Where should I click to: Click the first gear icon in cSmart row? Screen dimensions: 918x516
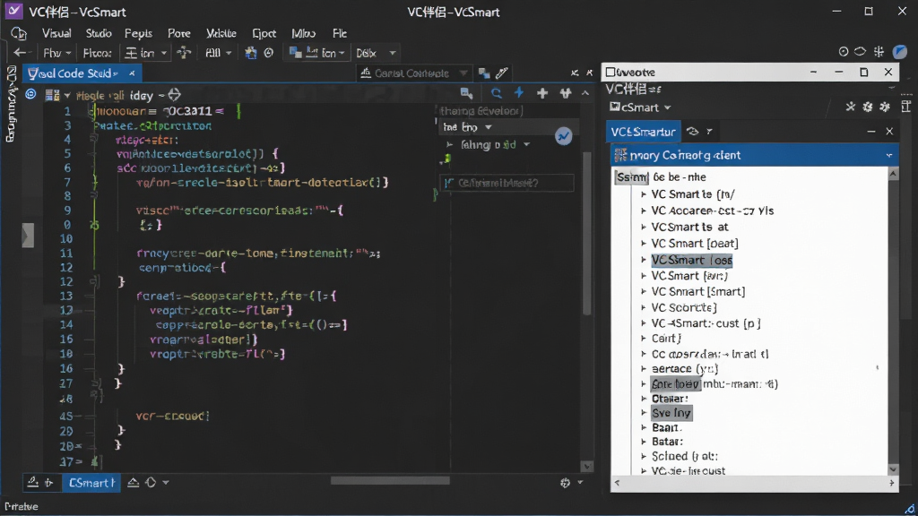pyautogui.click(x=868, y=107)
